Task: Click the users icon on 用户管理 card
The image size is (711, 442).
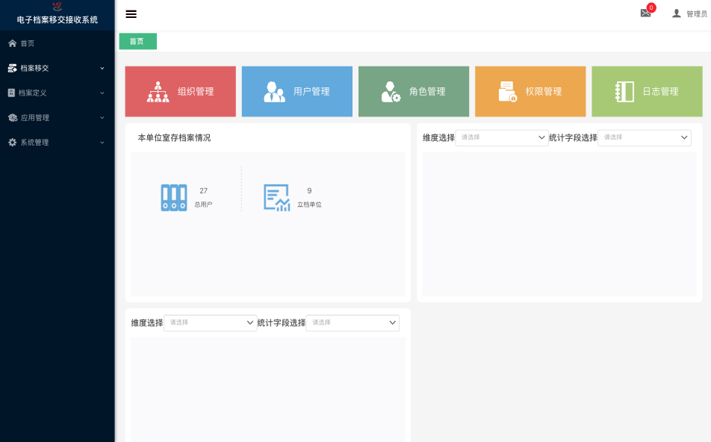Action: pyautogui.click(x=274, y=91)
